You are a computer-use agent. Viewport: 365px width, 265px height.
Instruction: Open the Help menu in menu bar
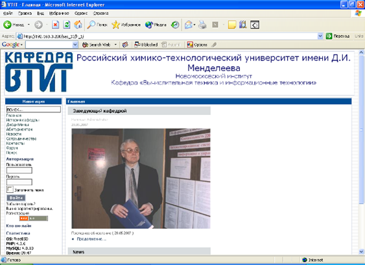[100, 13]
